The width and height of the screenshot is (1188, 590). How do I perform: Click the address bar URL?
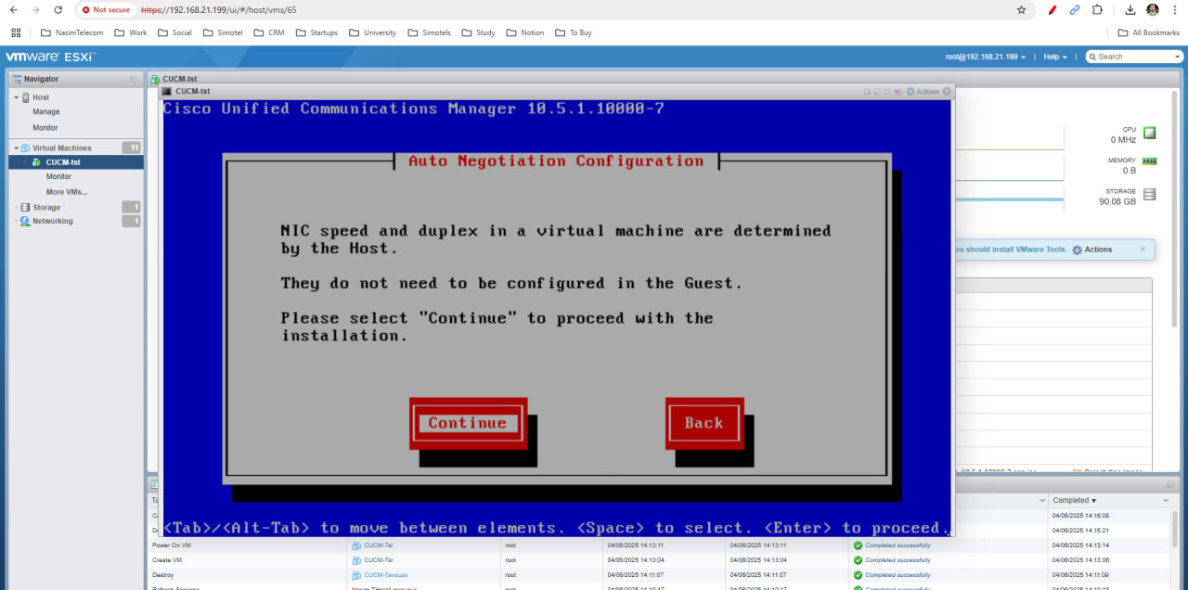219,10
